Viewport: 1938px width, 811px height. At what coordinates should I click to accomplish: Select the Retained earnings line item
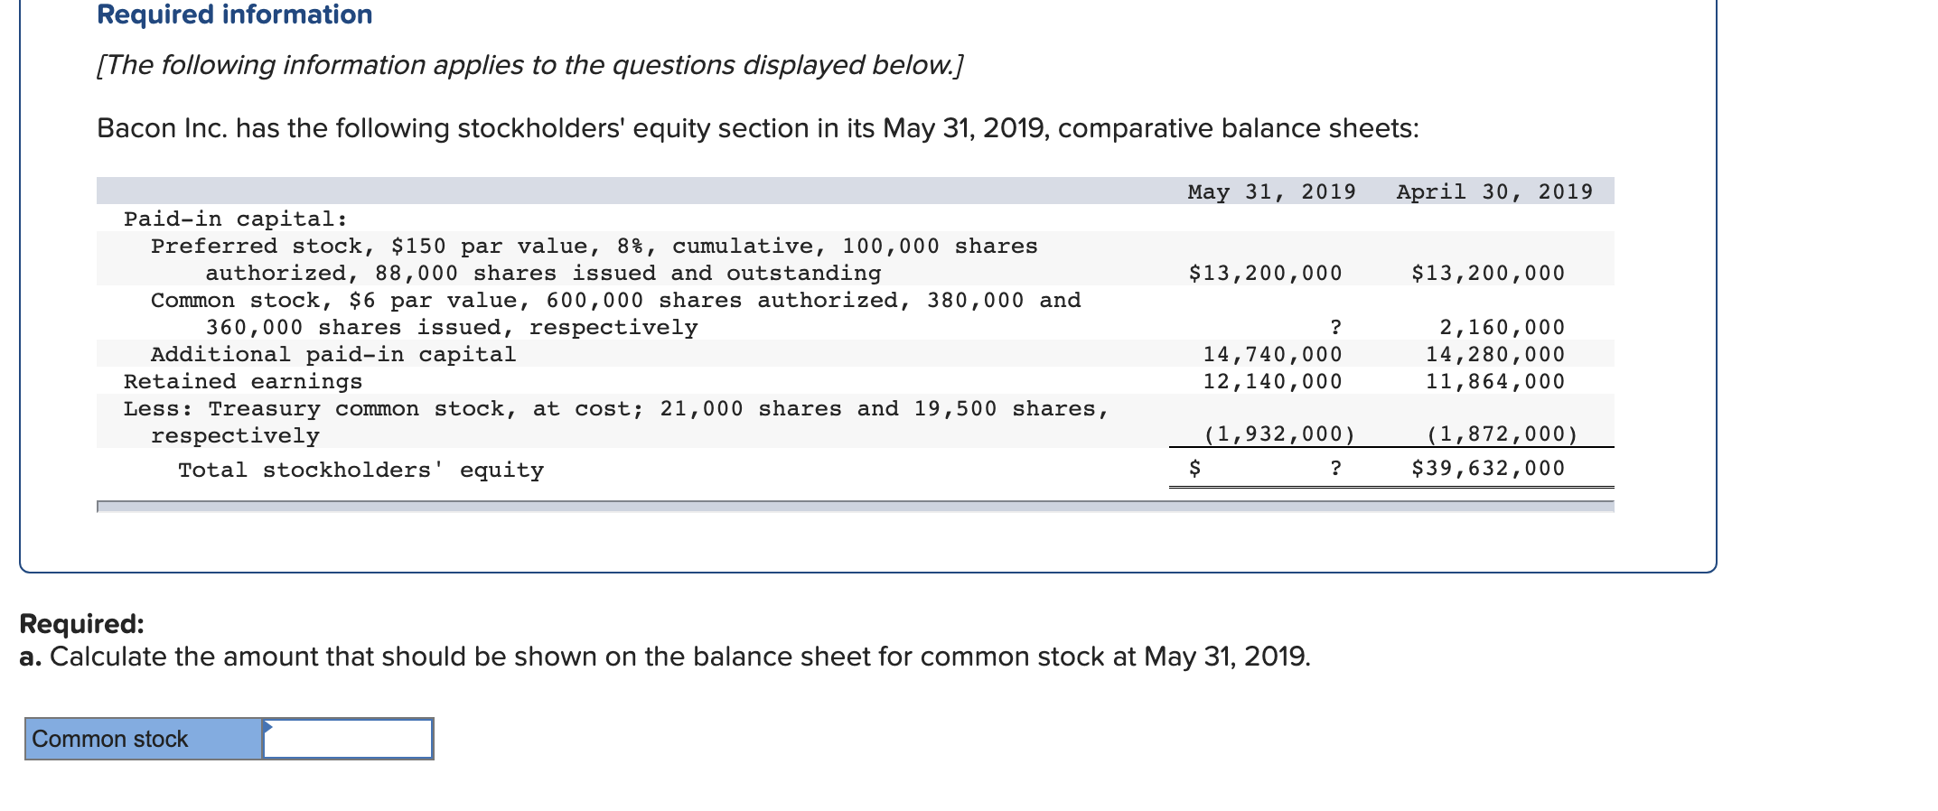point(242,380)
